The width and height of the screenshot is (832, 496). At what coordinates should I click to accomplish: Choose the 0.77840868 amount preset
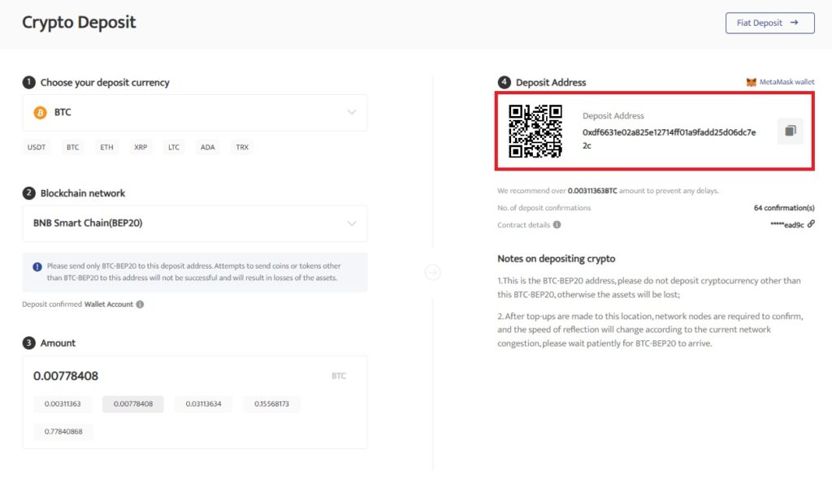click(x=63, y=431)
